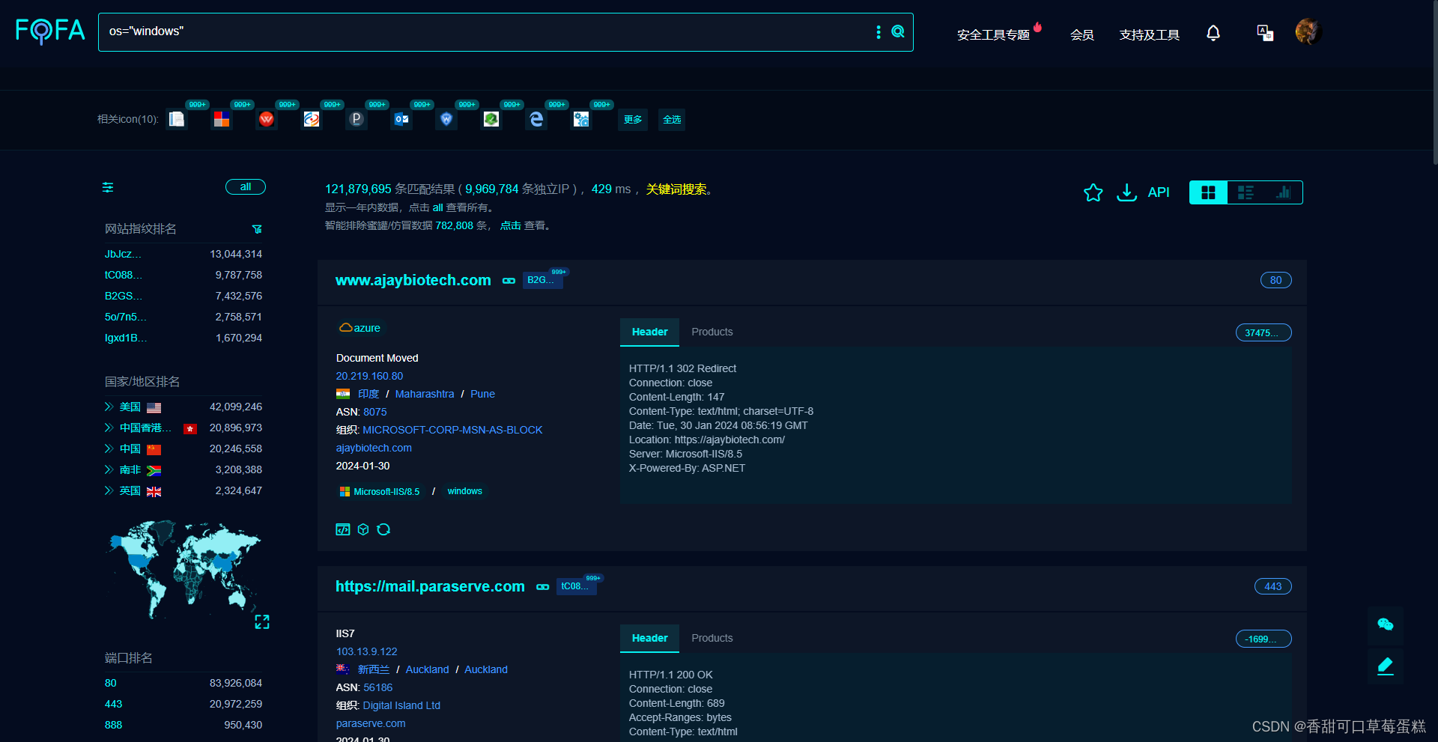Open the filter settings sliders icon
Viewport: 1438px width, 742px height.
click(x=108, y=187)
